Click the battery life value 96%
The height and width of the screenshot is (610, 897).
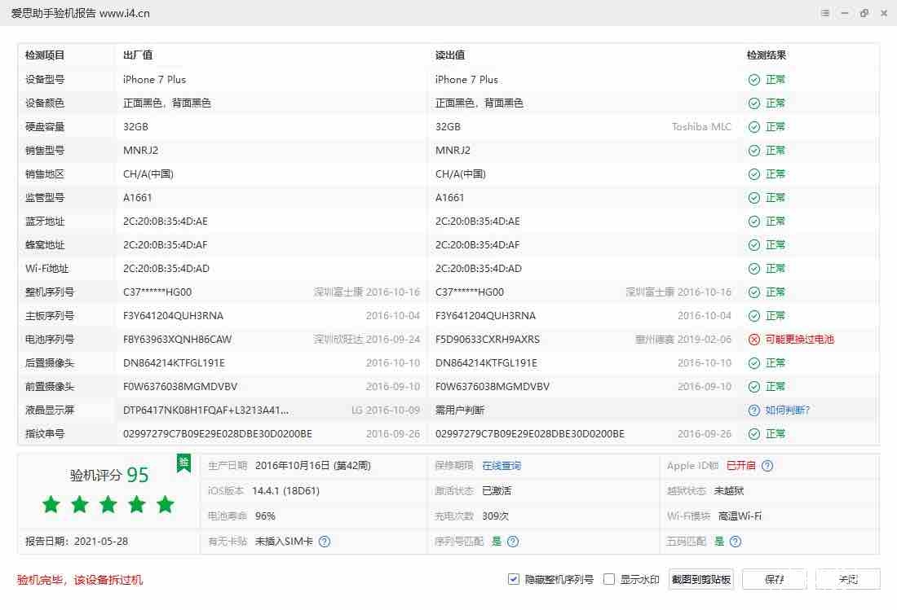point(265,516)
